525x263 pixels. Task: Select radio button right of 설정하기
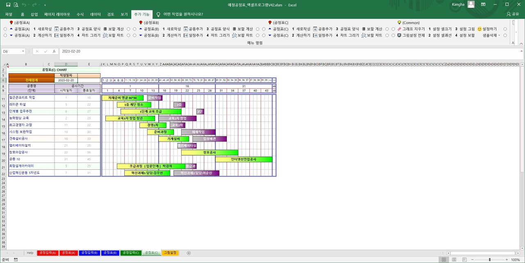[x=505, y=29]
